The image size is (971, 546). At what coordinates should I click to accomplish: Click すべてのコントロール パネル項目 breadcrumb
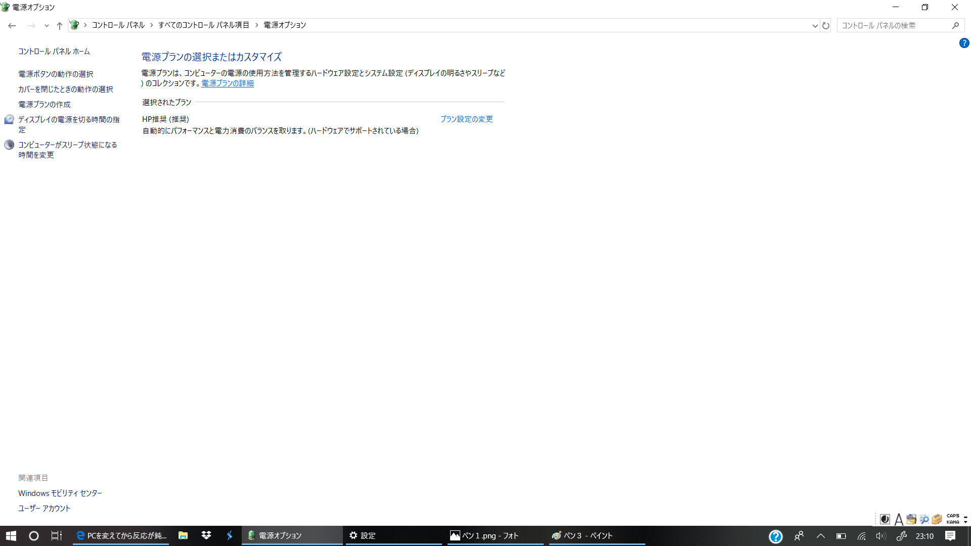click(203, 25)
